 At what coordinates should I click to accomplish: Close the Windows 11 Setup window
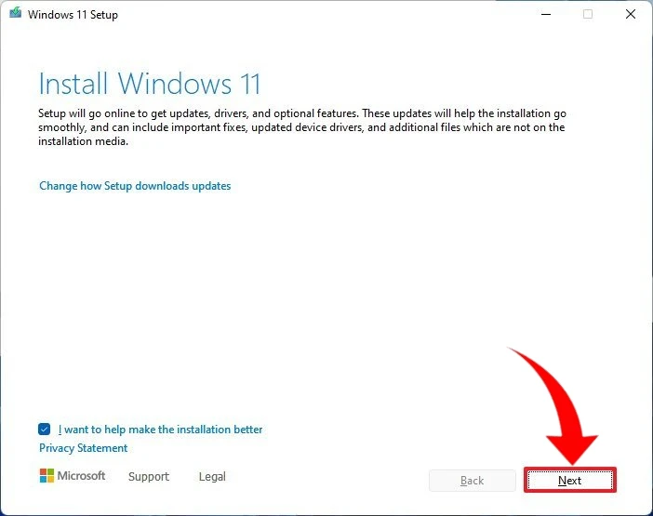[631, 14]
